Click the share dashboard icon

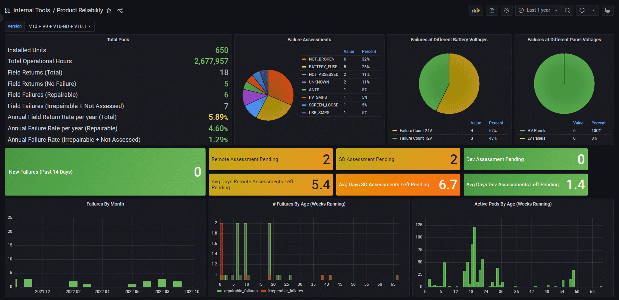pos(120,10)
